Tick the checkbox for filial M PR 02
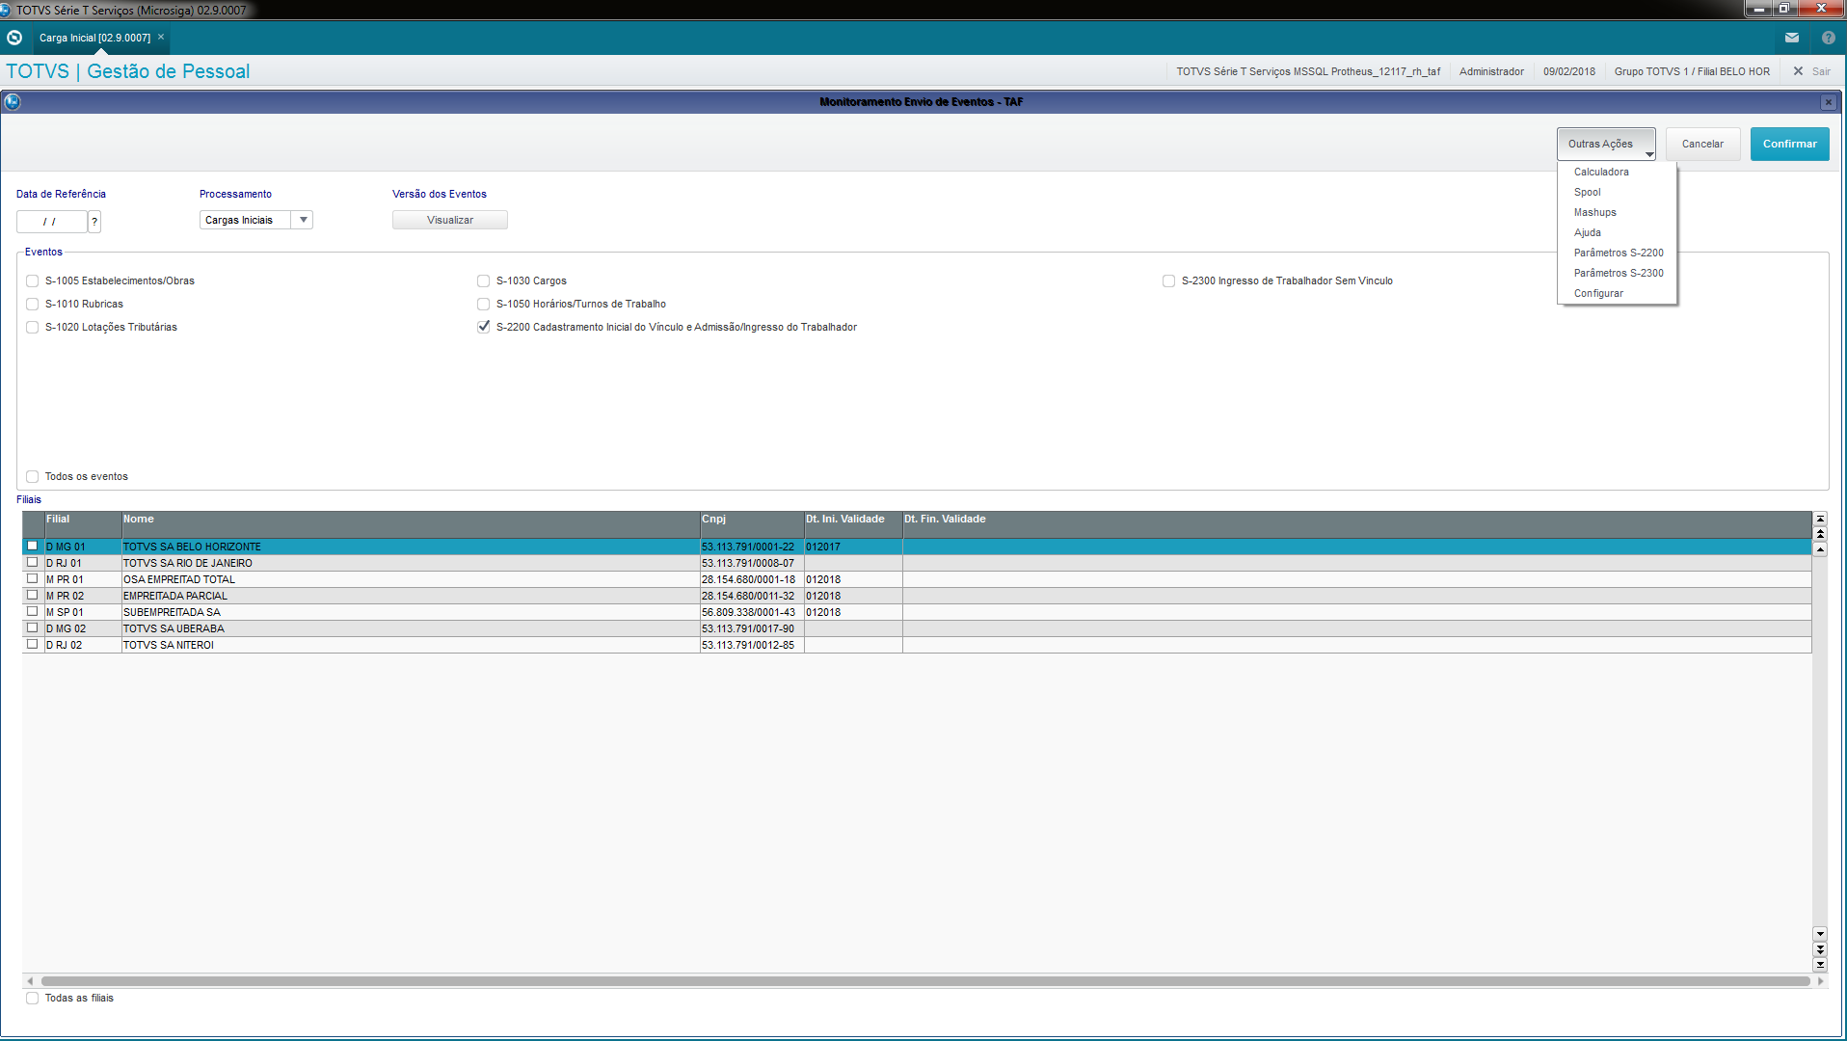This screenshot has height=1041, width=1847. click(33, 596)
